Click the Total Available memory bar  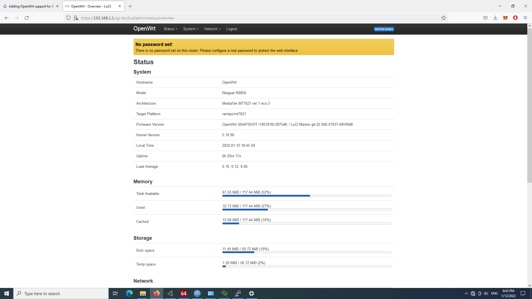pos(306,195)
